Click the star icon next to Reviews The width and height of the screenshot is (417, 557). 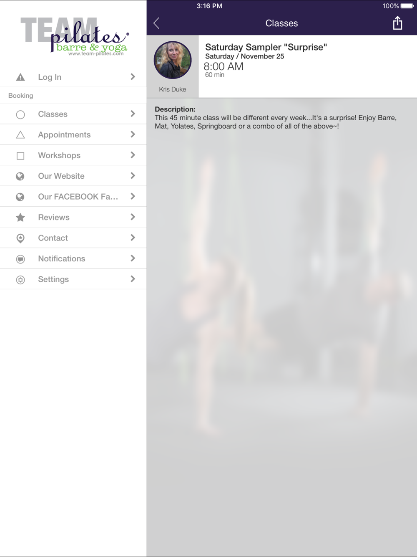[20, 218]
